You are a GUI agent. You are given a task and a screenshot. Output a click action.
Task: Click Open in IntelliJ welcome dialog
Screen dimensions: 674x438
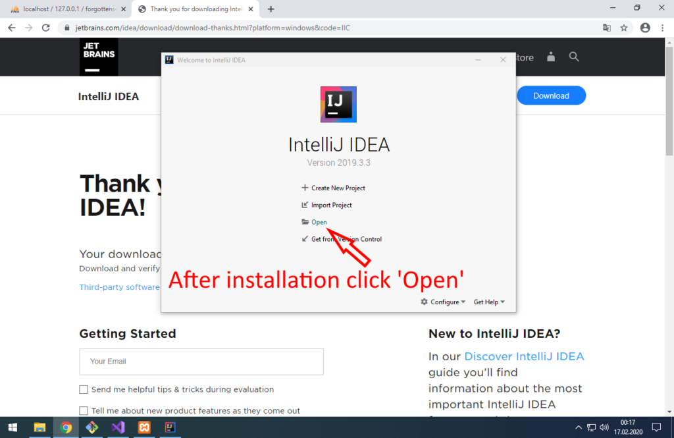point(314,222)
